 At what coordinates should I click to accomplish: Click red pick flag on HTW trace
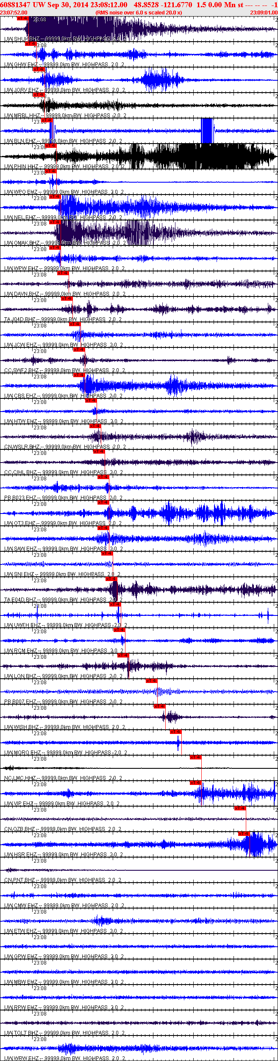point(91,401)
